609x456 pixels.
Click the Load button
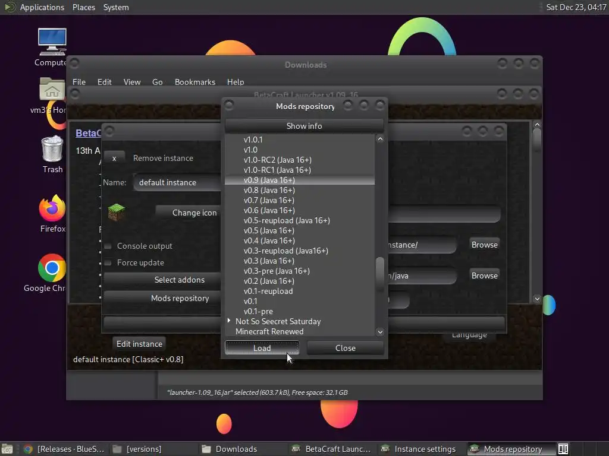262,348
